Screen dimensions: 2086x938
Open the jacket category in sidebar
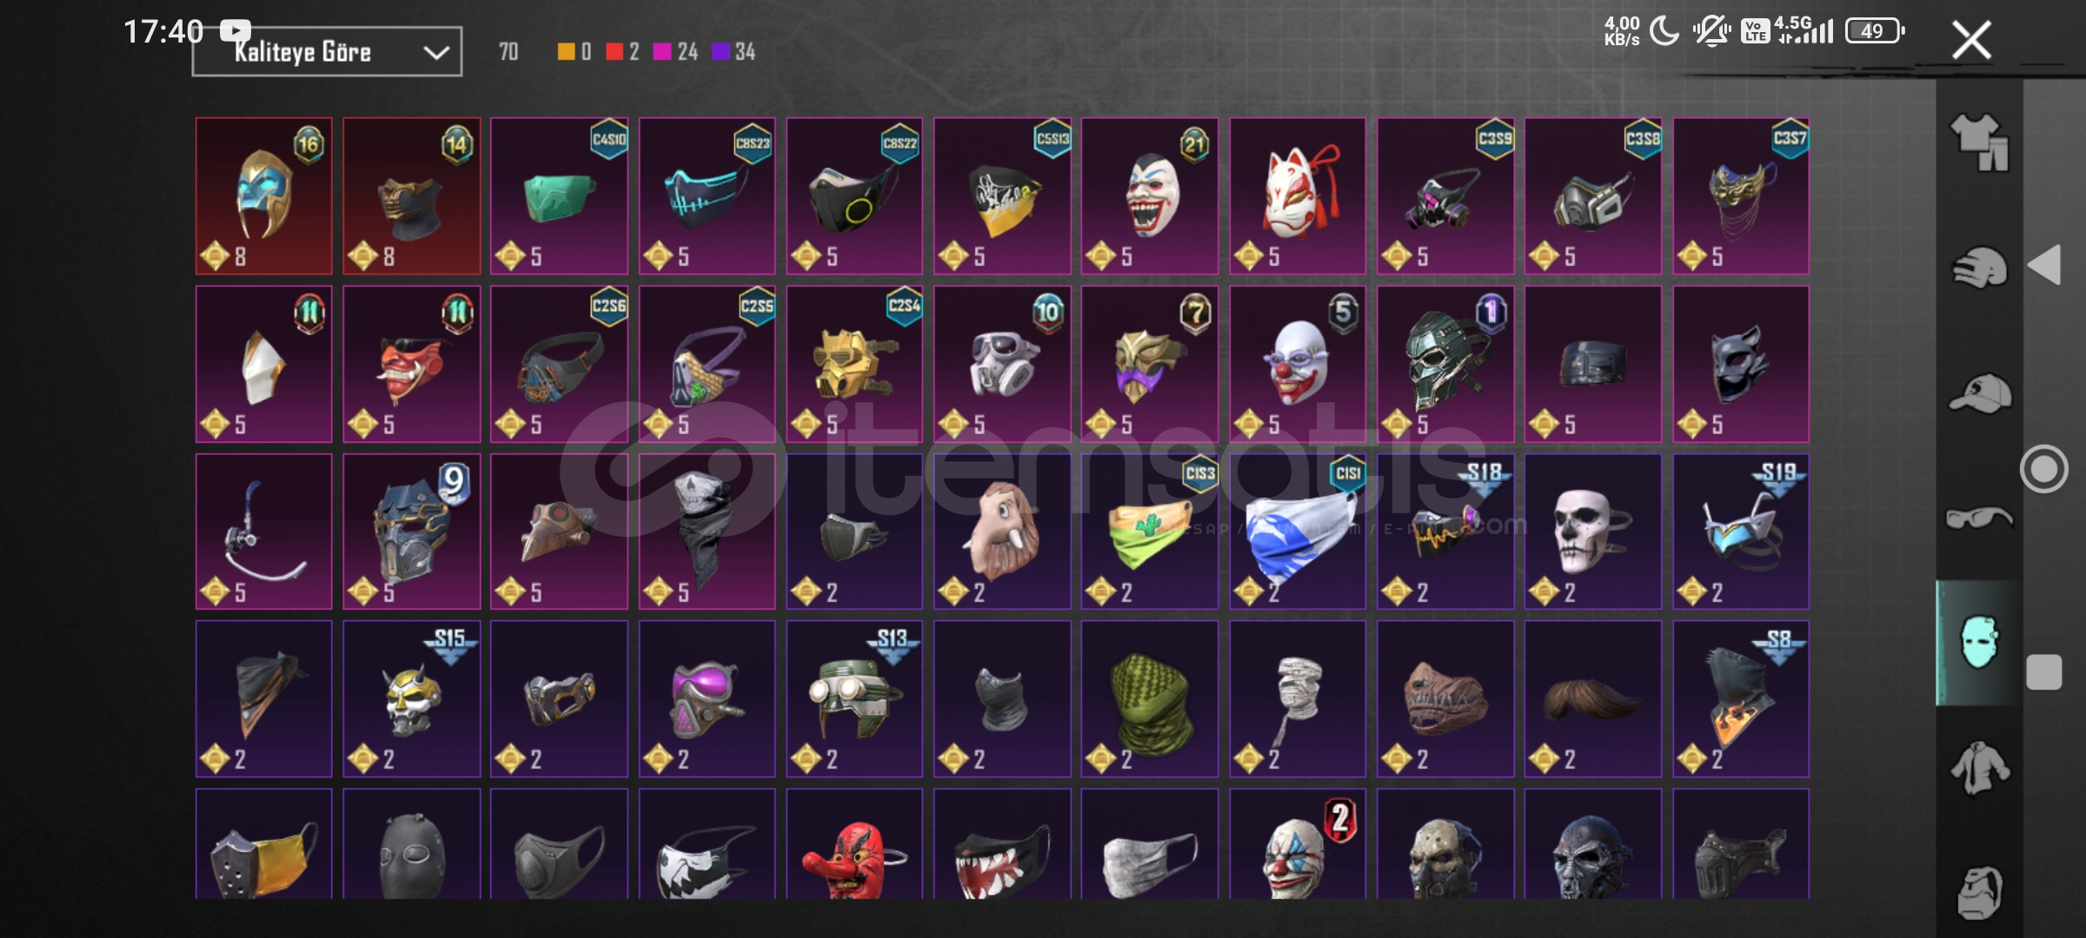[x=1979, y=768]
